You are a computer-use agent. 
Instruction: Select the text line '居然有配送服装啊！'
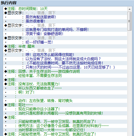pyautogui.click(x=65, y=17)
